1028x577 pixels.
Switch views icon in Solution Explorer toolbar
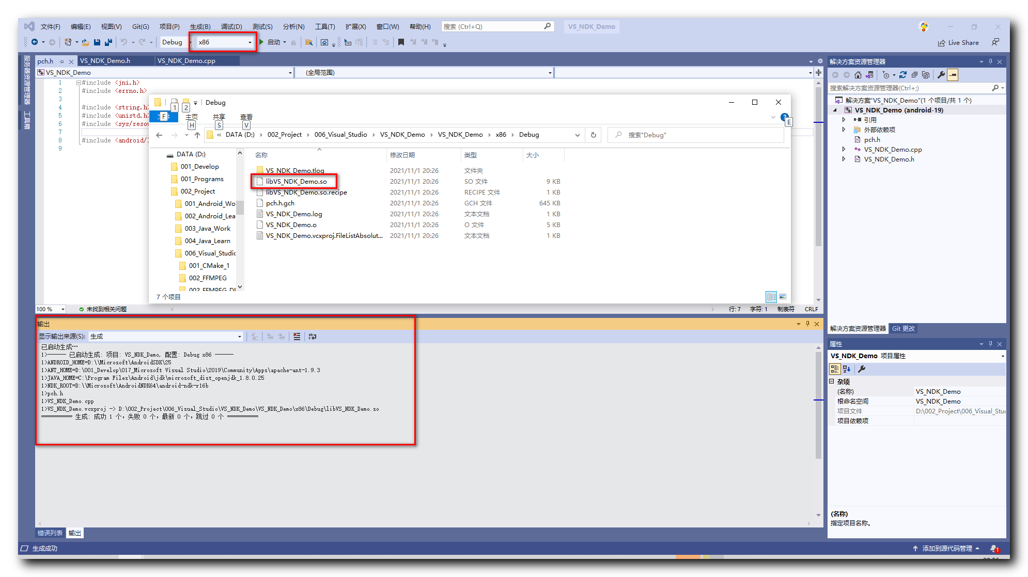point(870,75)
